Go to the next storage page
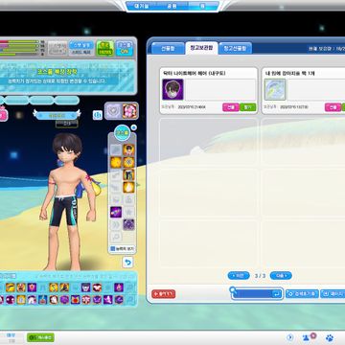Viewport: 345px width, 345px height. 281,275
